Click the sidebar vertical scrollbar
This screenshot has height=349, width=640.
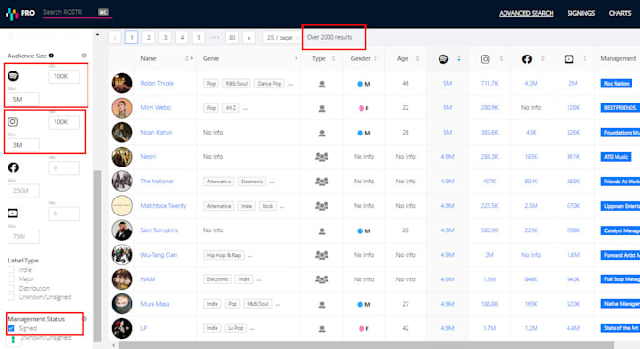click(x=97, y=257)
